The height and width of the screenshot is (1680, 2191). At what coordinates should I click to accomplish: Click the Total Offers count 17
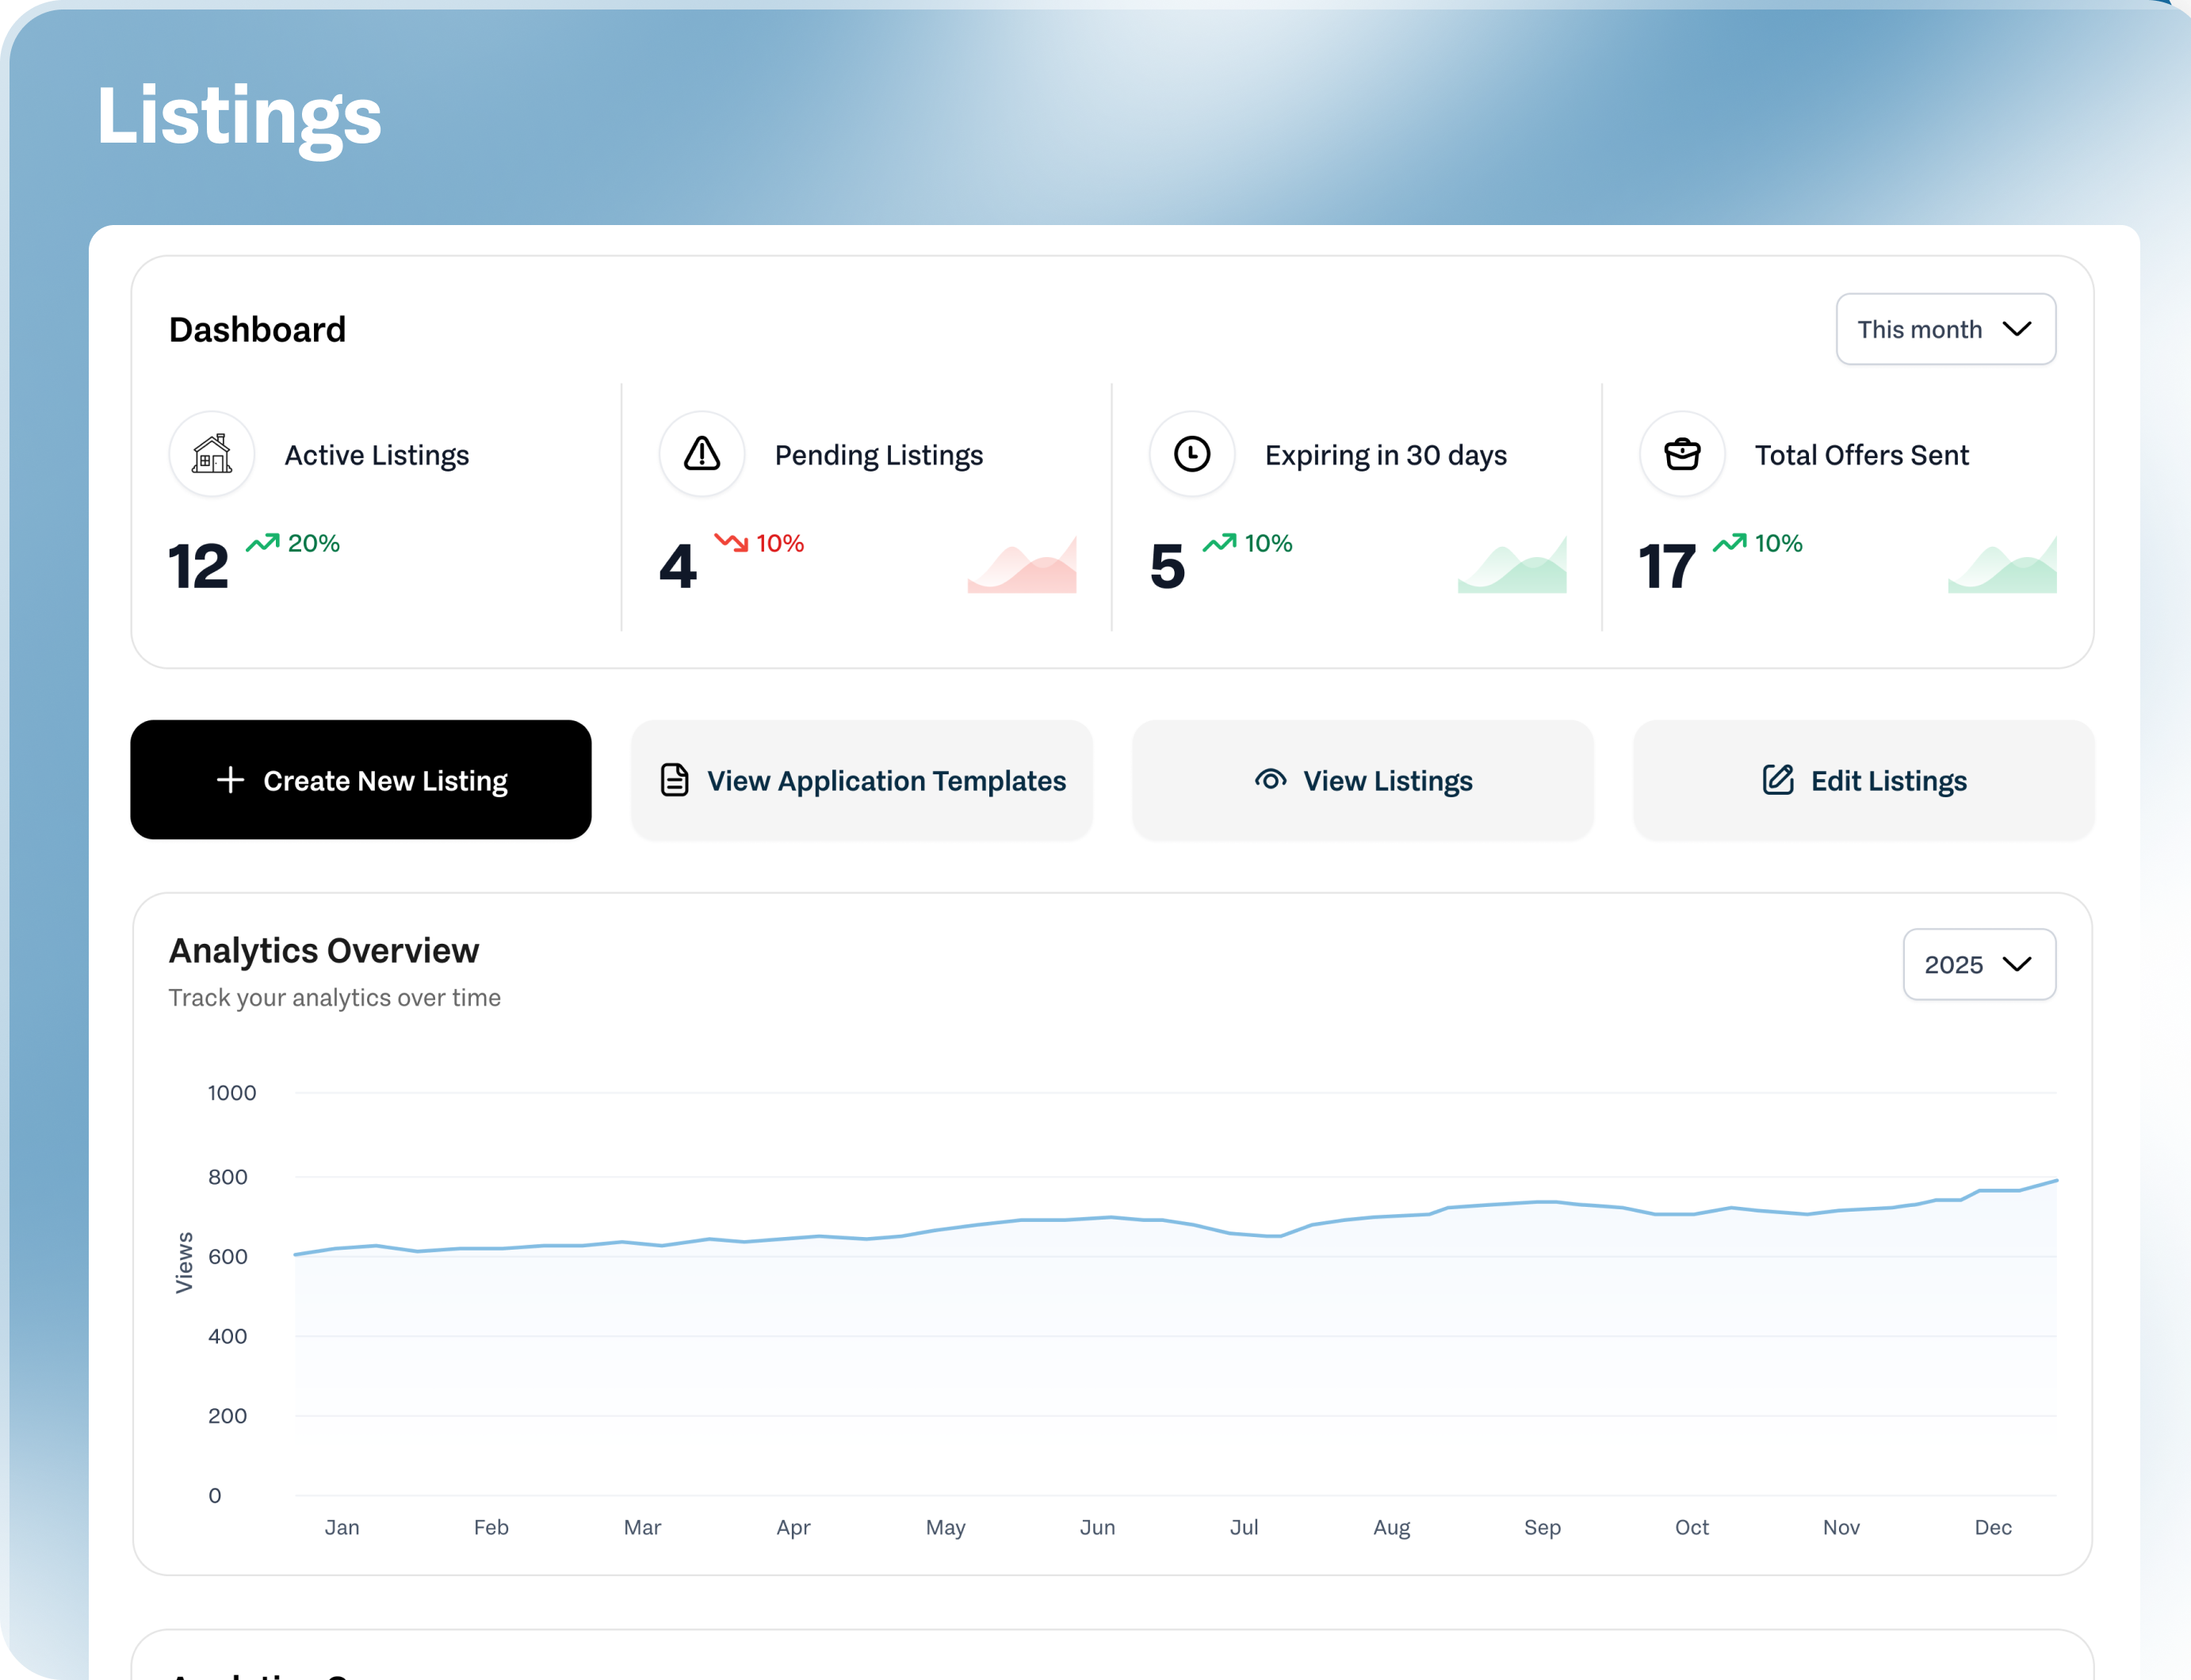click(x=1667, y=567)
